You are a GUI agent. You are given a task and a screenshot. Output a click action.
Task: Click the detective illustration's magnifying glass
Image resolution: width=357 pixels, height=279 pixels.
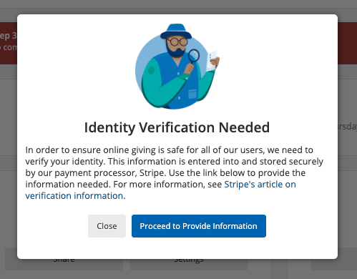click(193, 56)
